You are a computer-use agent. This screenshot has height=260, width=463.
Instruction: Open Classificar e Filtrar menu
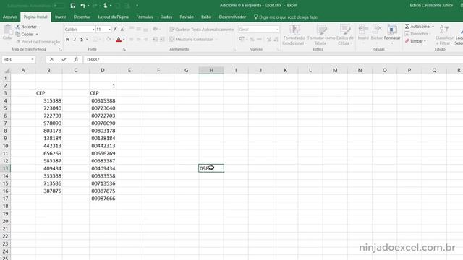(x=444, y=35)
